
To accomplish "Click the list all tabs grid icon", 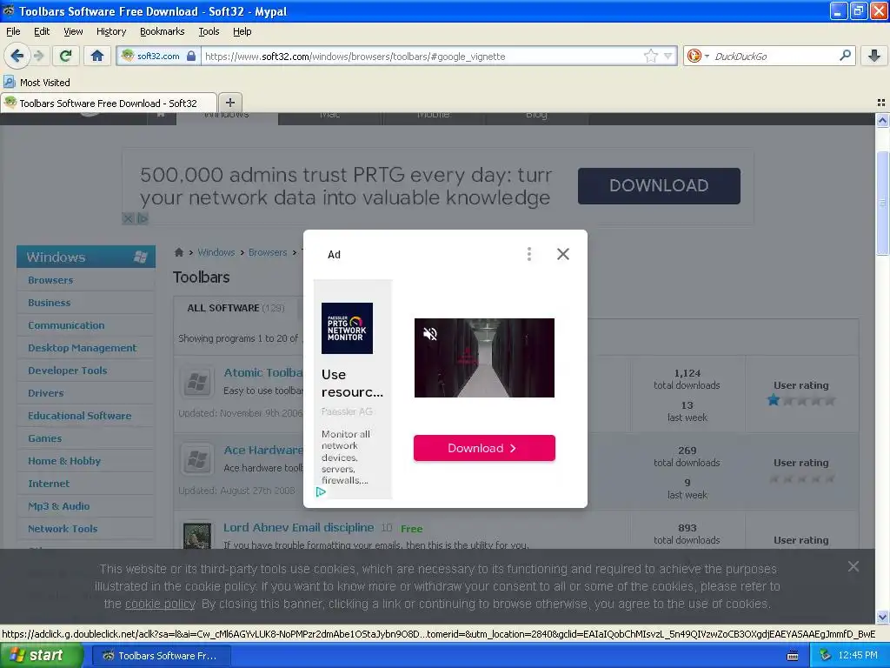I will [x=881, y=103].
